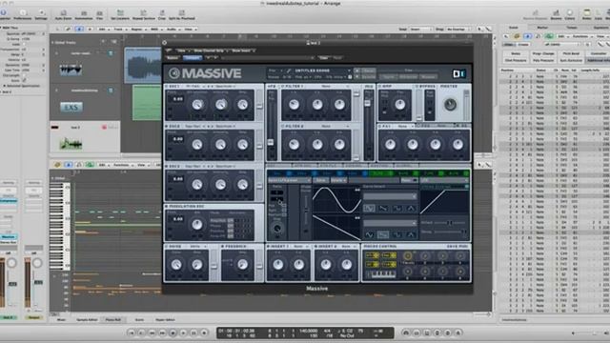Click the Automation toolbar icon
The image size is (610, 343).
(84, 15)
